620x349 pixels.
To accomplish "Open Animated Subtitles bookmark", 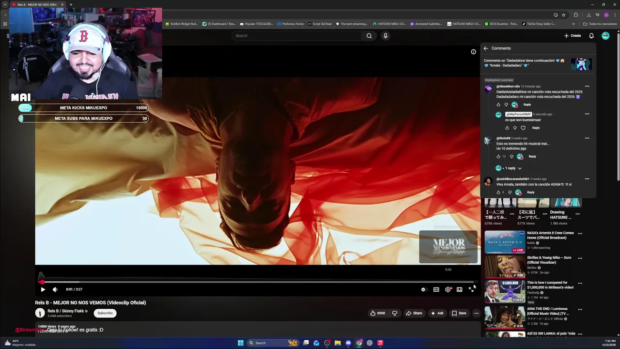I will 426,24.
